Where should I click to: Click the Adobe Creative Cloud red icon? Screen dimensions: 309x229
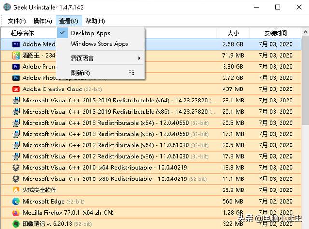(x=16, y=89)
